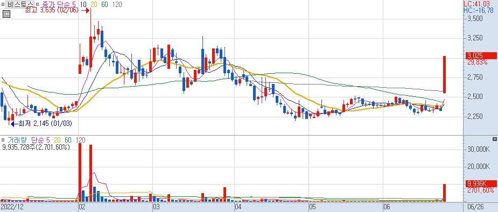Click the small gray square before 종가 단순

pos(38,4)
